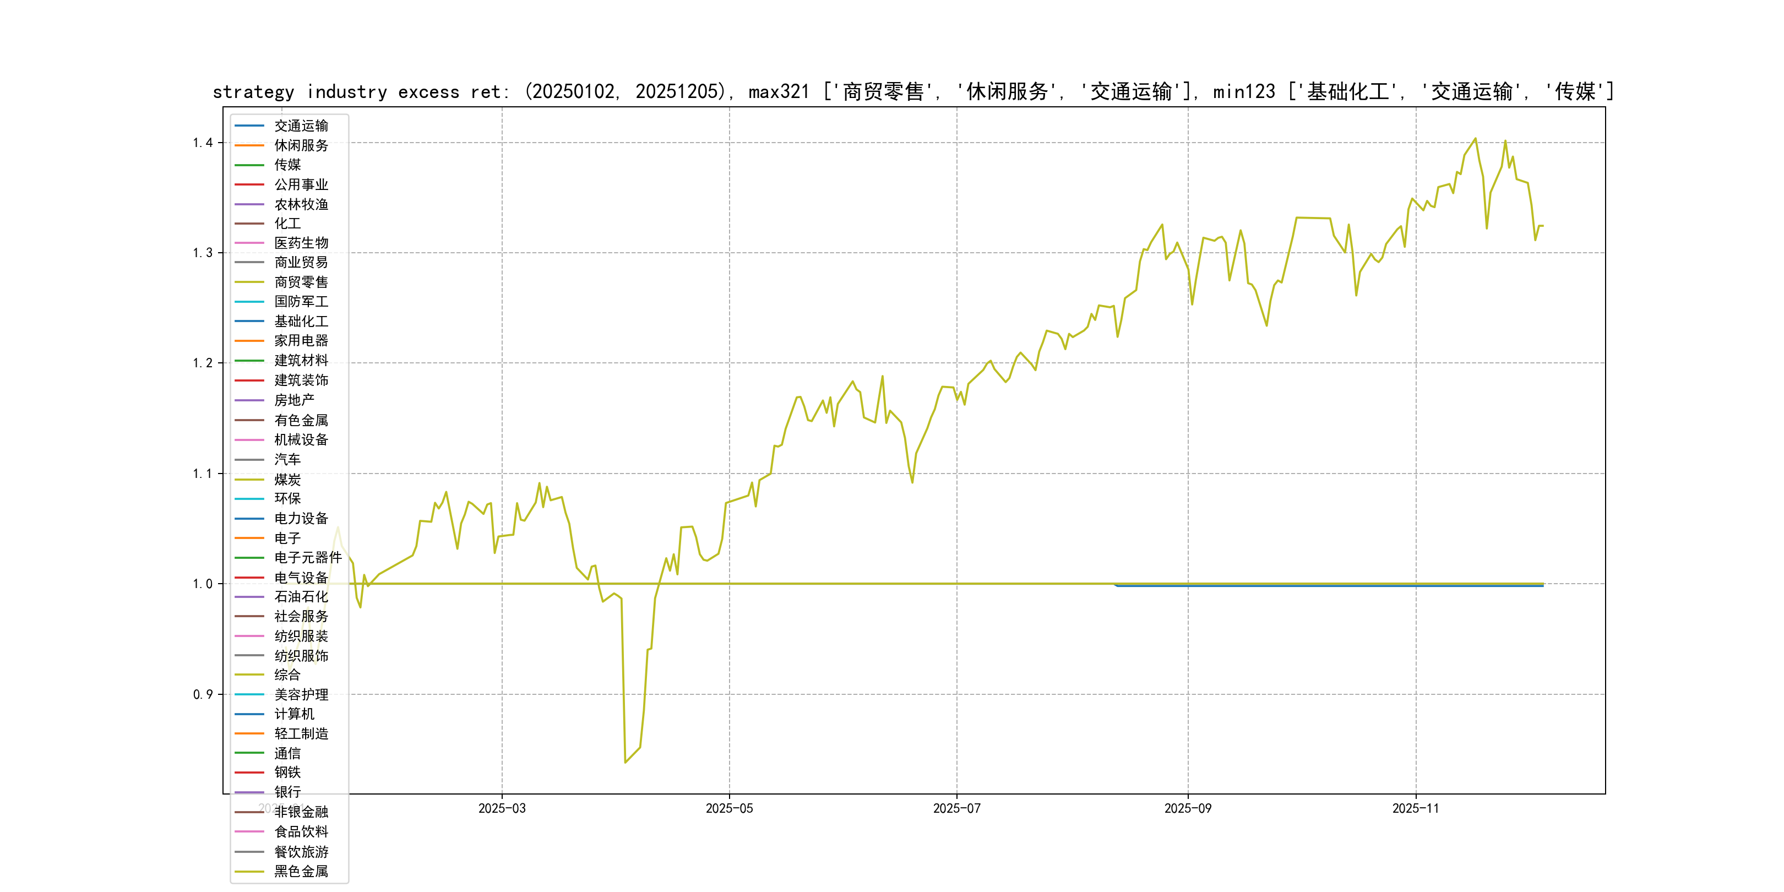The height and width of the screenshot is (892, 1784).
Task: Click the 国防军工 cyan legend swatch
Action: [249, 301]
